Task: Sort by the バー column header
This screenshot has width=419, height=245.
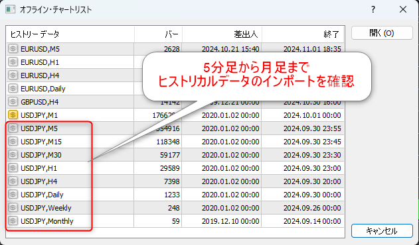Action: pos(159,34)
